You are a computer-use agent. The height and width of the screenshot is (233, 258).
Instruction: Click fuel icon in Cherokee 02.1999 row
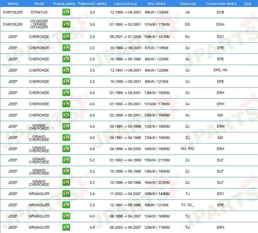coord(66,115)
